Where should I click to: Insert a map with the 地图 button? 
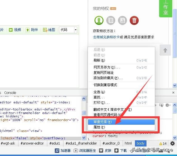[49, 30]
